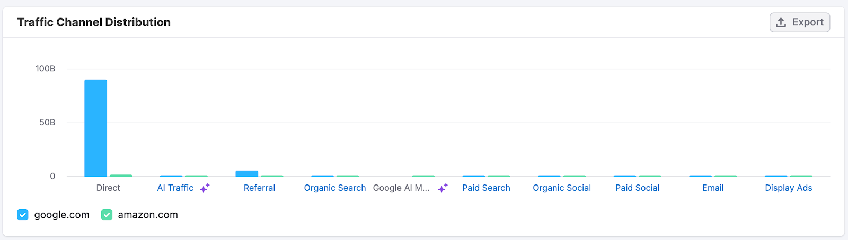Click the Export button

coord(799,22)
